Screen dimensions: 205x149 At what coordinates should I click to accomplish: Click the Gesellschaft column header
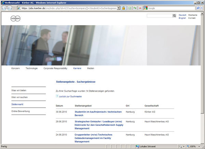pos(151,106)
